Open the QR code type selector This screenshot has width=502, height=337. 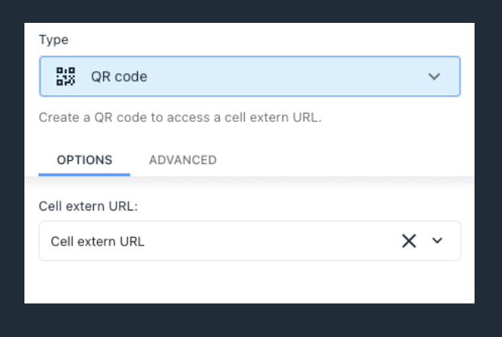tap(249, 76)
